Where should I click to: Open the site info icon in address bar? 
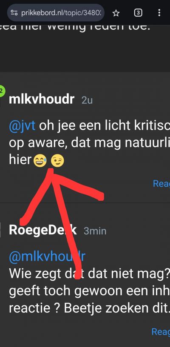(x=14, y=13)
